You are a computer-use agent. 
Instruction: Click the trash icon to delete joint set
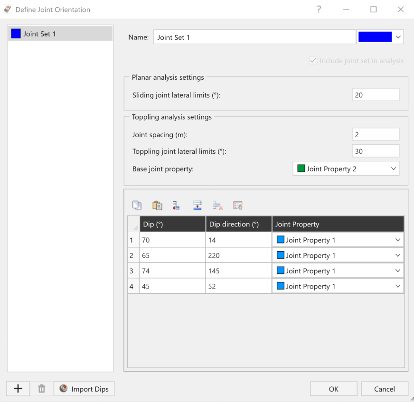[41, 389]
